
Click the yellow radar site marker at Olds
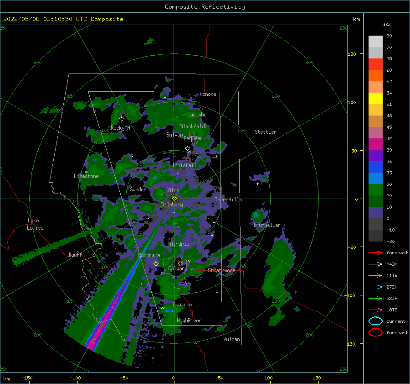pos(174,199)
